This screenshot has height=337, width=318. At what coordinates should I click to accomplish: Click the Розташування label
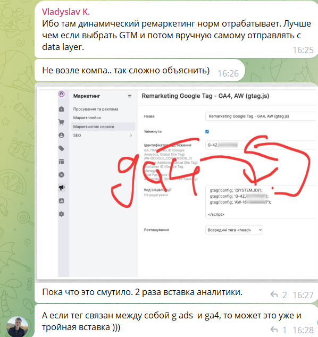(156, 230)
